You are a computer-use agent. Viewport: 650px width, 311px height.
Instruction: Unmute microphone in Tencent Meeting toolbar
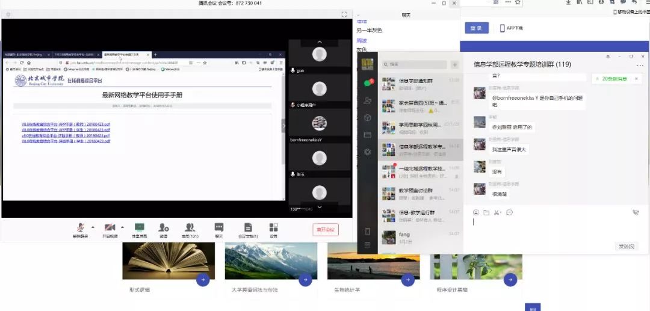point(80,229)
